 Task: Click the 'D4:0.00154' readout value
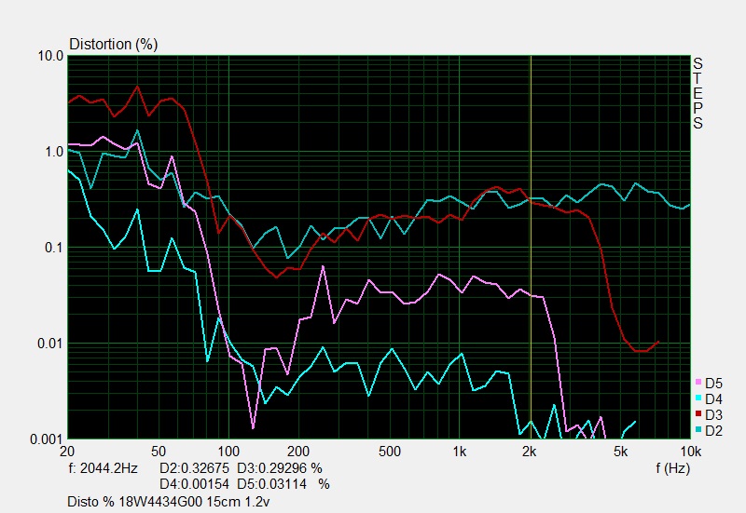coord(194,484)
